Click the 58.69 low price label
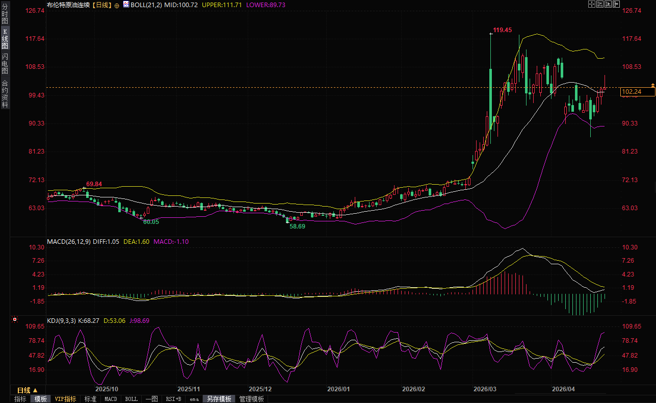The image size is (656, 403). point(297,226)
